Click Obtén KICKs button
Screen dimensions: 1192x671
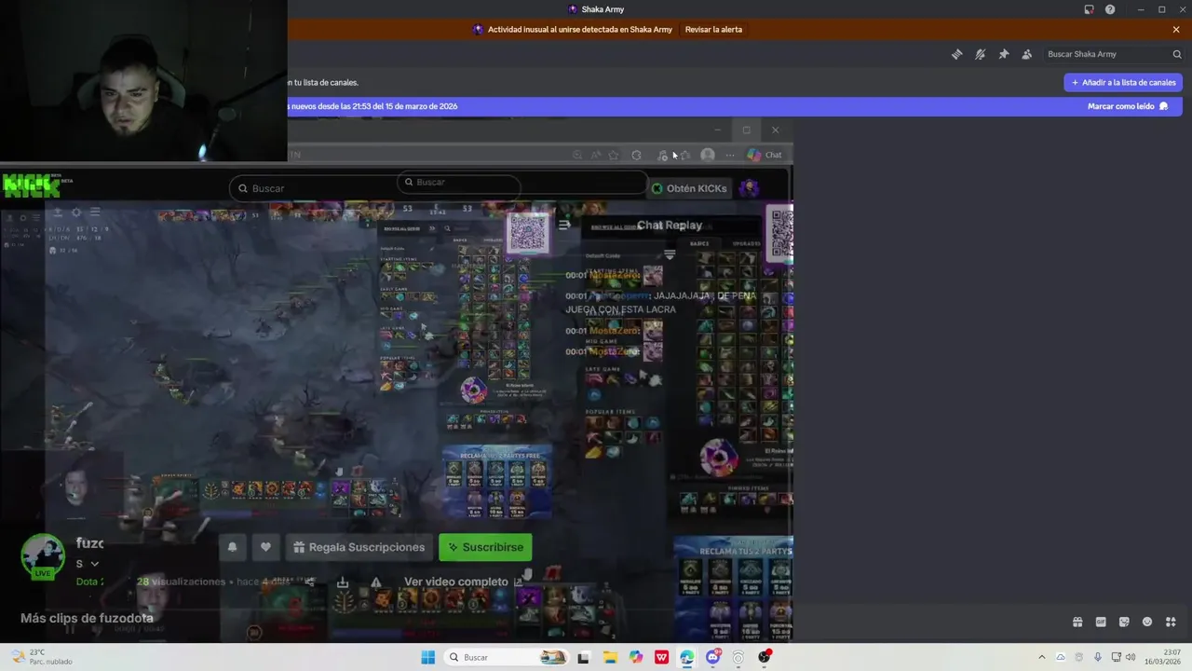click(688, 188)
